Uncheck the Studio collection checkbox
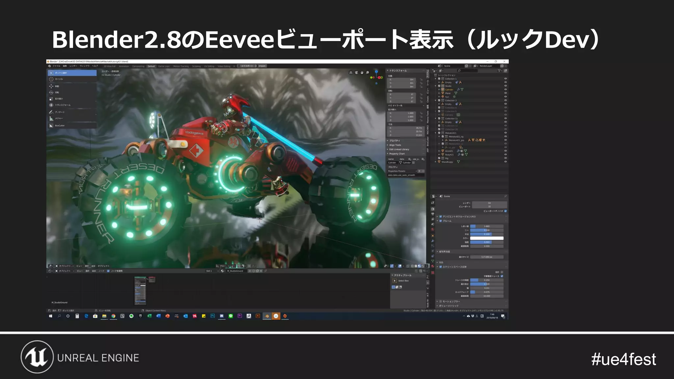 (x=439, y=86)
